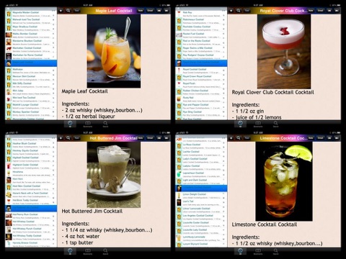Image resolution: width=346 pixels, height=259 pixels.
Task: Select Mexican Skirt Cocktail list entry
Action: [31, 78]
